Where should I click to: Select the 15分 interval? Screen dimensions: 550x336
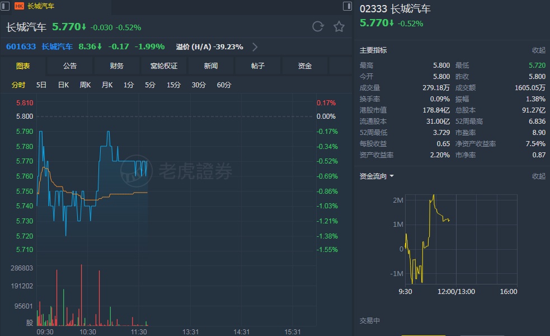[173, 85]
